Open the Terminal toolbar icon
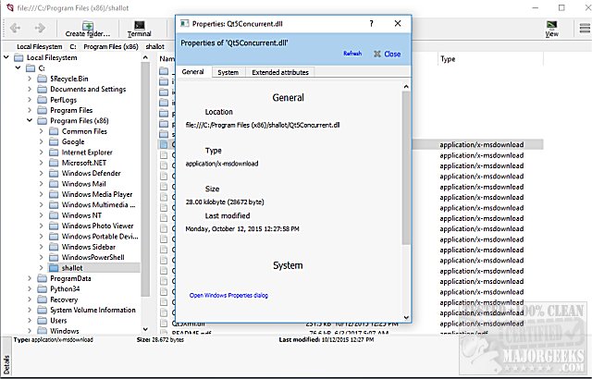This screenshot has height=379, width=592. (x=140, y=29)
